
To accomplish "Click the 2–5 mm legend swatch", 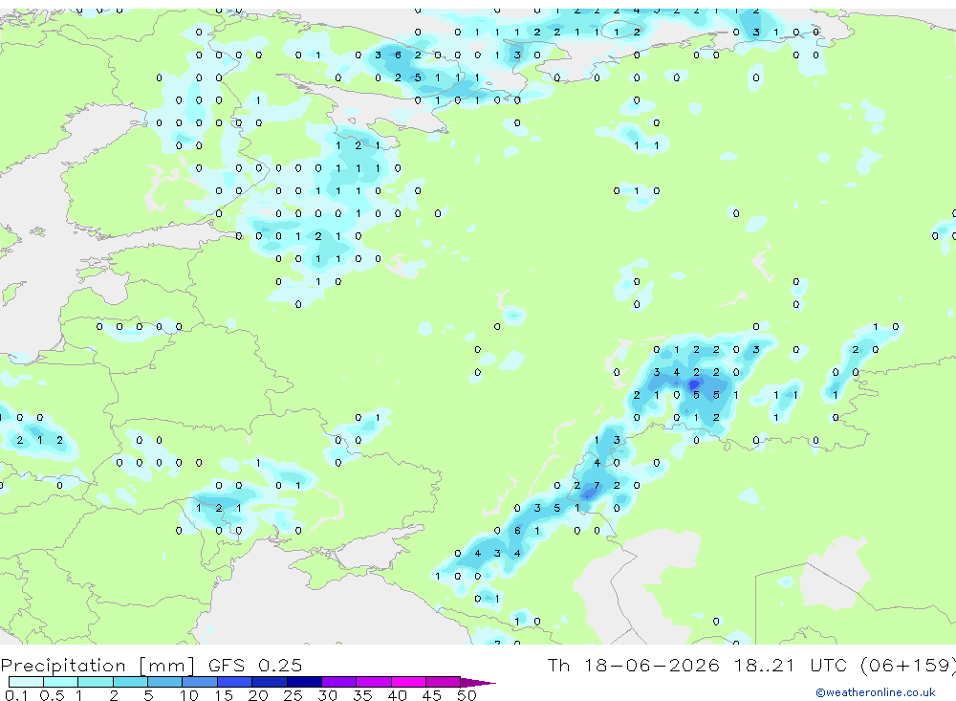I will (130, 682).
